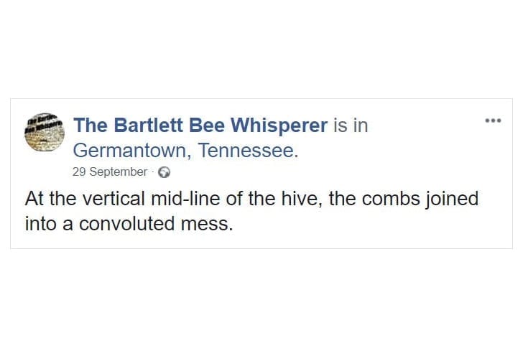Click the "is in" text after page name
Viewport: 523px width, 348px height.
tap(351, 126)
